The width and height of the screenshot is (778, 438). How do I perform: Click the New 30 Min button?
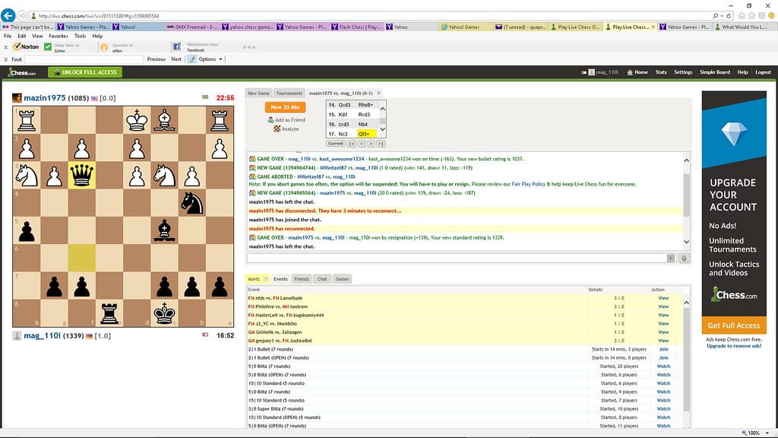pos(286,107)
